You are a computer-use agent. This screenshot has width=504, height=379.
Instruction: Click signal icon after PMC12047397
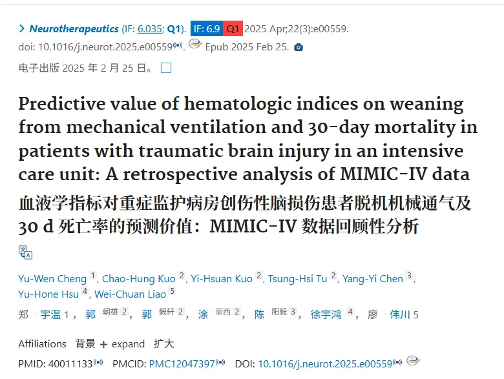(x=220, y=363)
